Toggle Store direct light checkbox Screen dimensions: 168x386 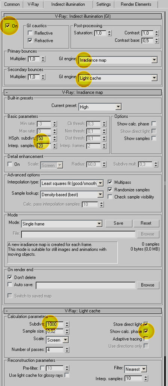coord(146,324)
